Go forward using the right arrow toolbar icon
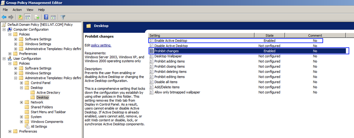Image resolution: width=354 pixels, height=138 pixels. [x=11, y=17]
